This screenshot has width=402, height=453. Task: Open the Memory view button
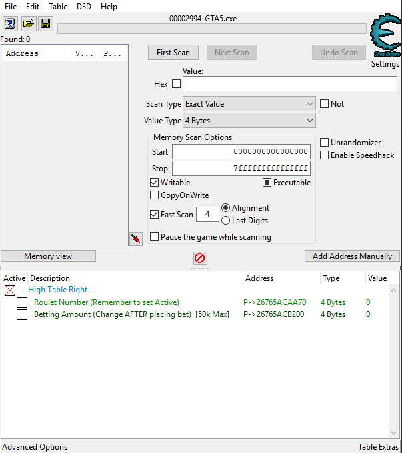[x=48, y=256]
